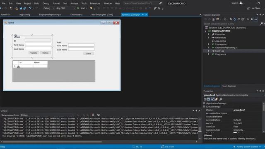Image resolution: width=265 pixels, height=149 pixels.
Task: Click Collapse All icon in Solution Explorer
Action: (238, 19)
